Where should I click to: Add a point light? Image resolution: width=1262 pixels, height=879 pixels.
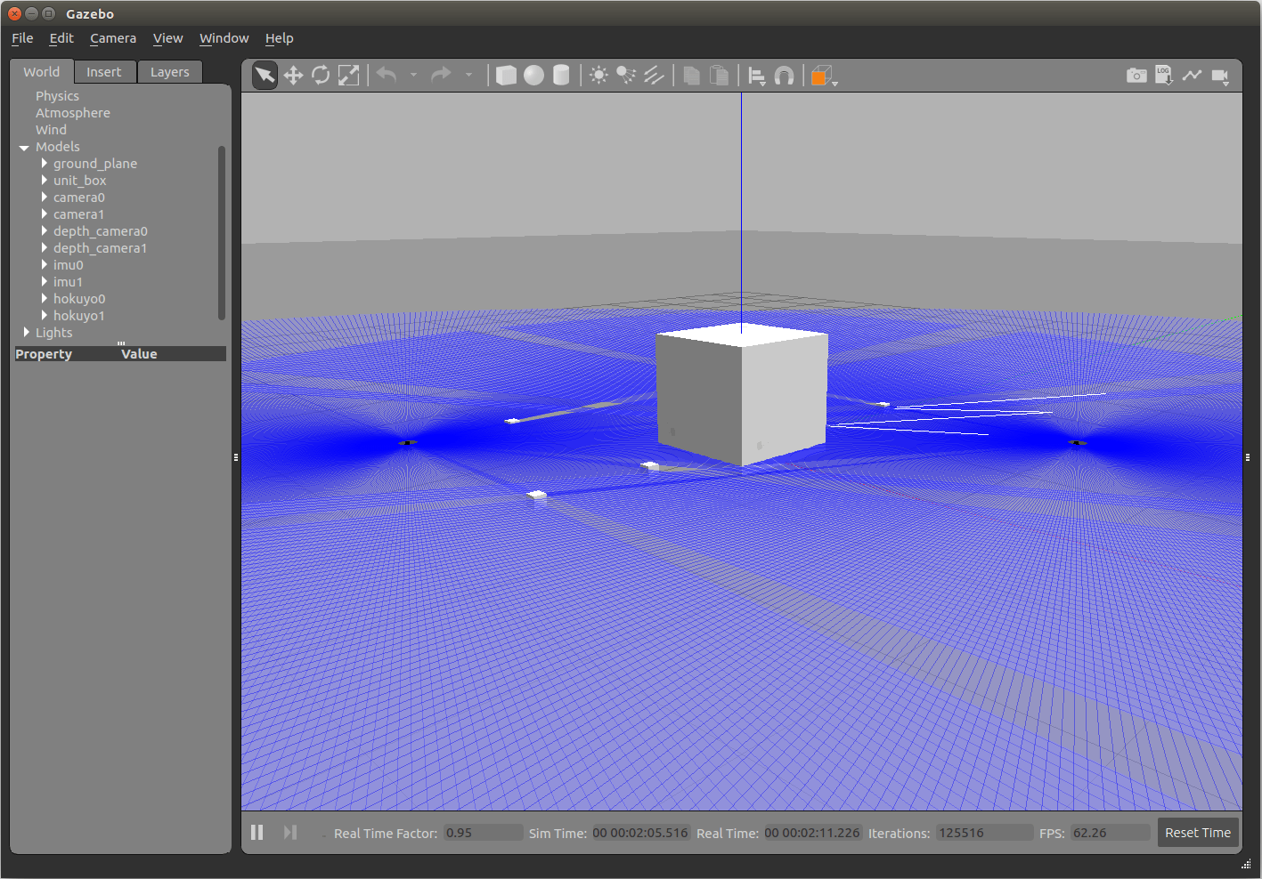coord(598,76)
